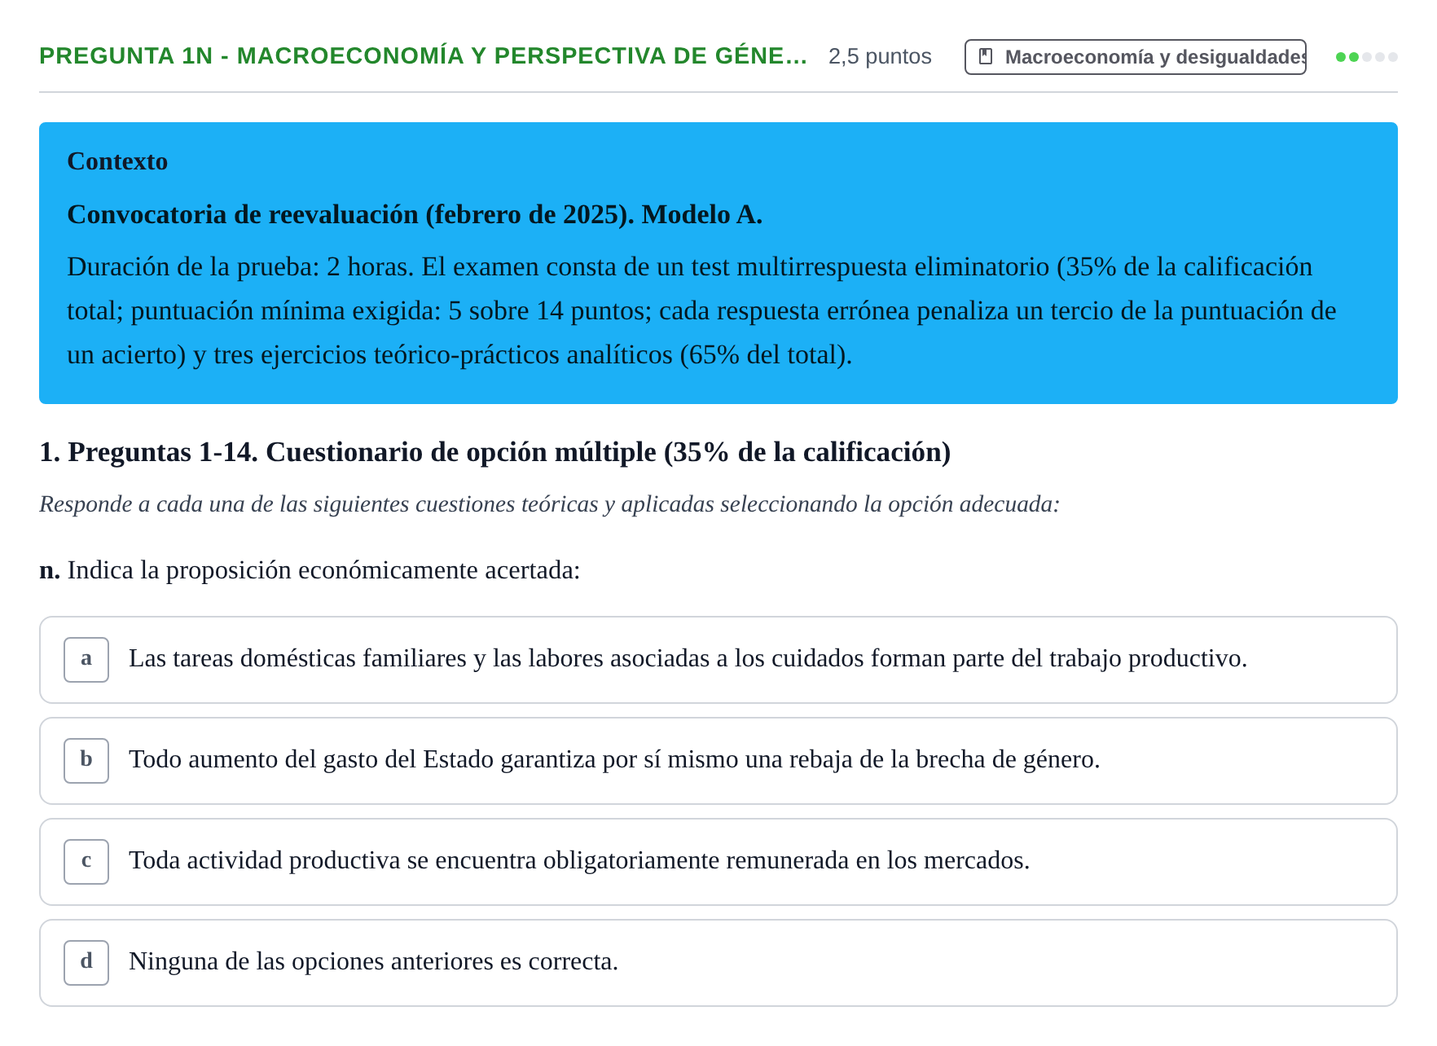Choose "Todo aumento del gasto del Estado" answer

(x=614, y=759)
